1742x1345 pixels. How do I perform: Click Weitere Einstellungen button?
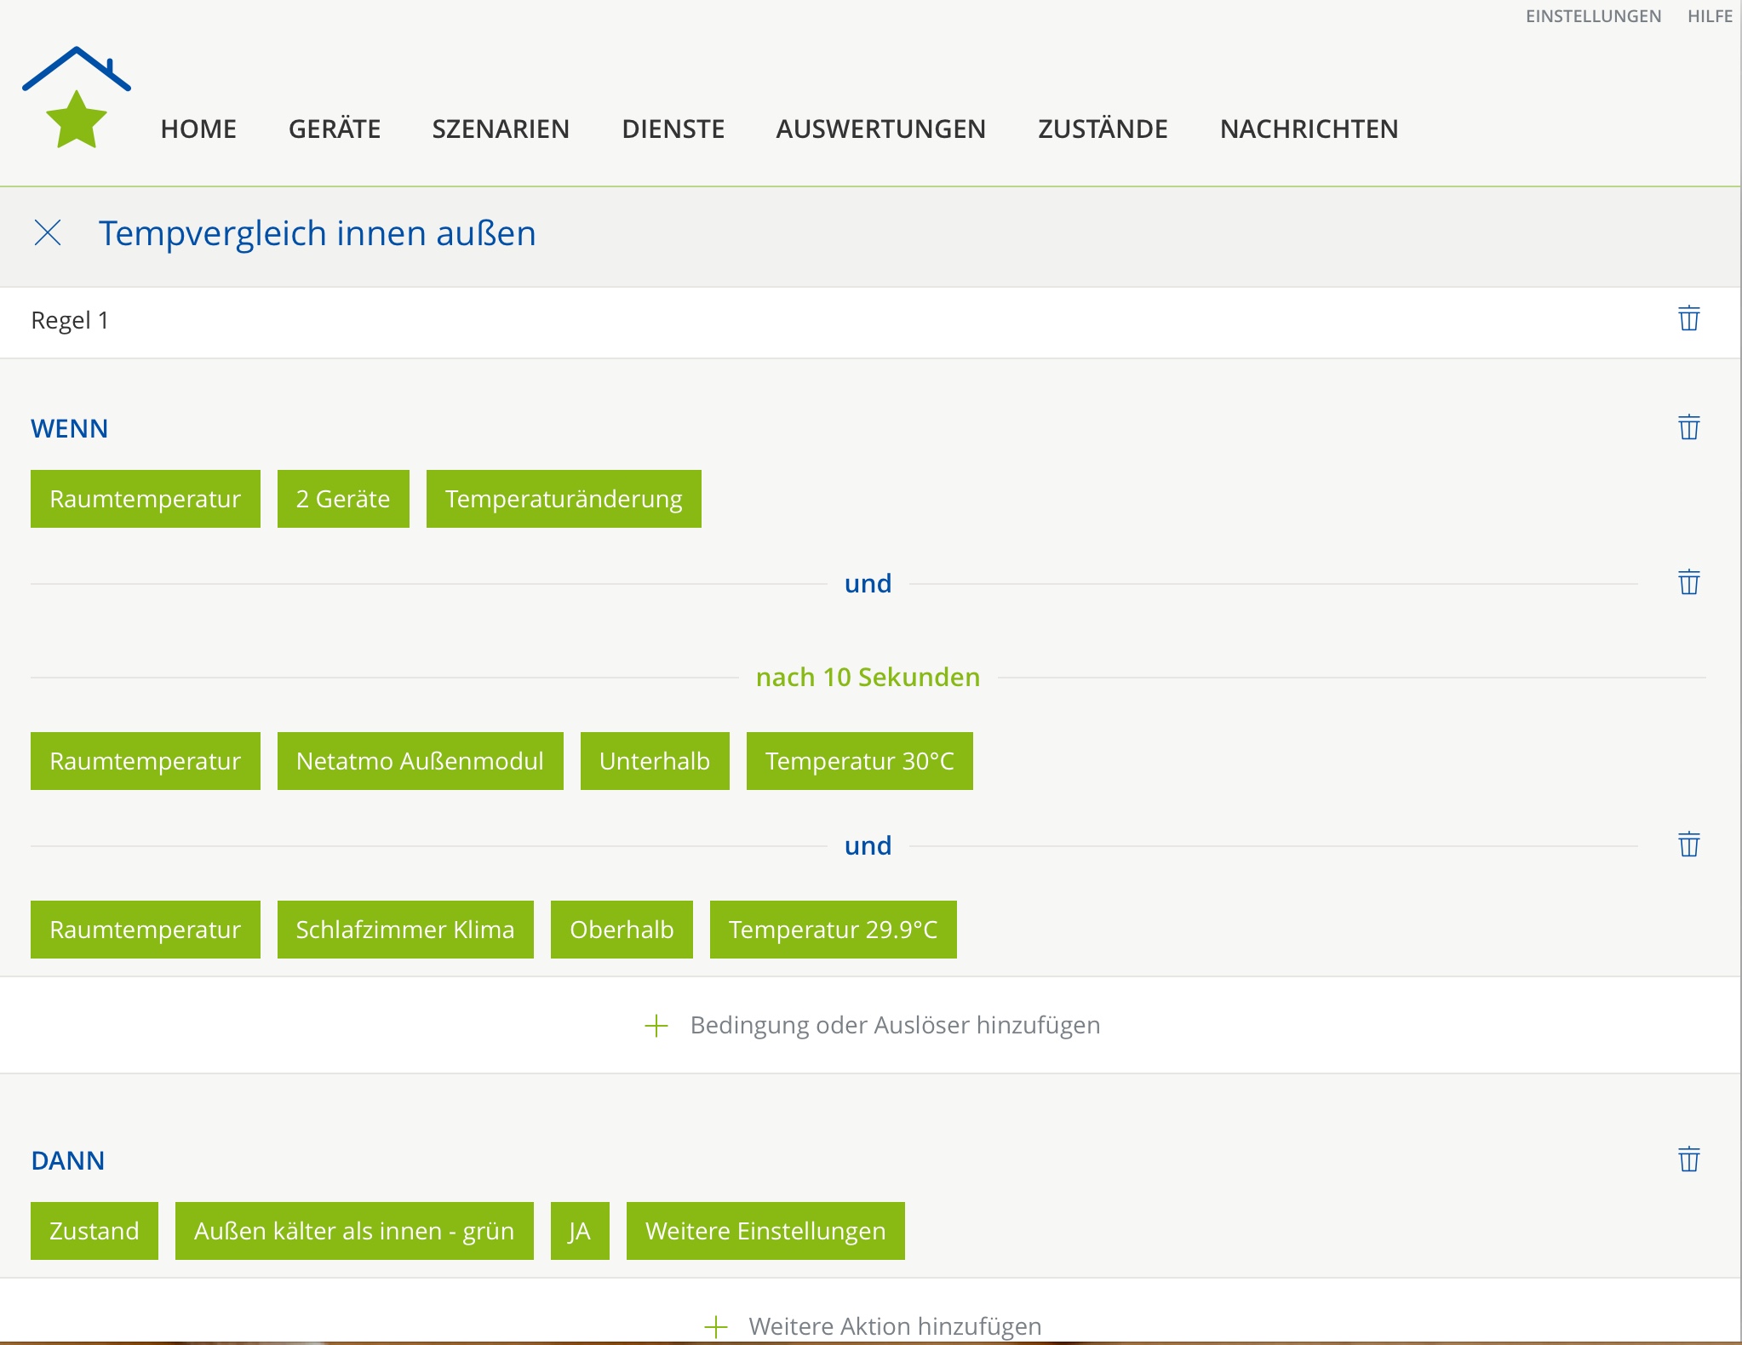[x=765, y=1231]
